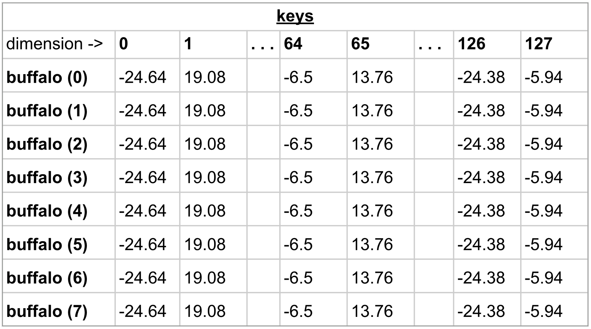591x329 pixels.
Task: Click -24.64 in the buffalo (1) row
Action: (x=143, y=111)
